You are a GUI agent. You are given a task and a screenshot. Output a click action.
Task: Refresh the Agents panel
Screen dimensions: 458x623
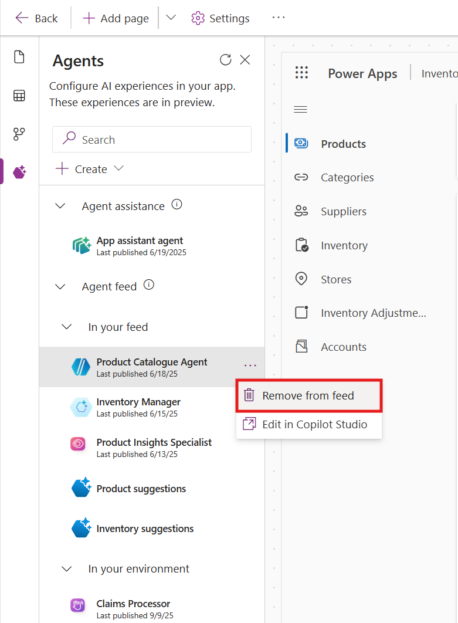226,59
